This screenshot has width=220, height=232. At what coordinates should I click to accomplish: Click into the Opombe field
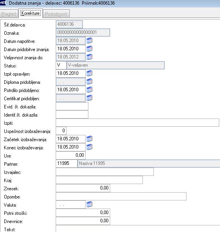point(121,197)
